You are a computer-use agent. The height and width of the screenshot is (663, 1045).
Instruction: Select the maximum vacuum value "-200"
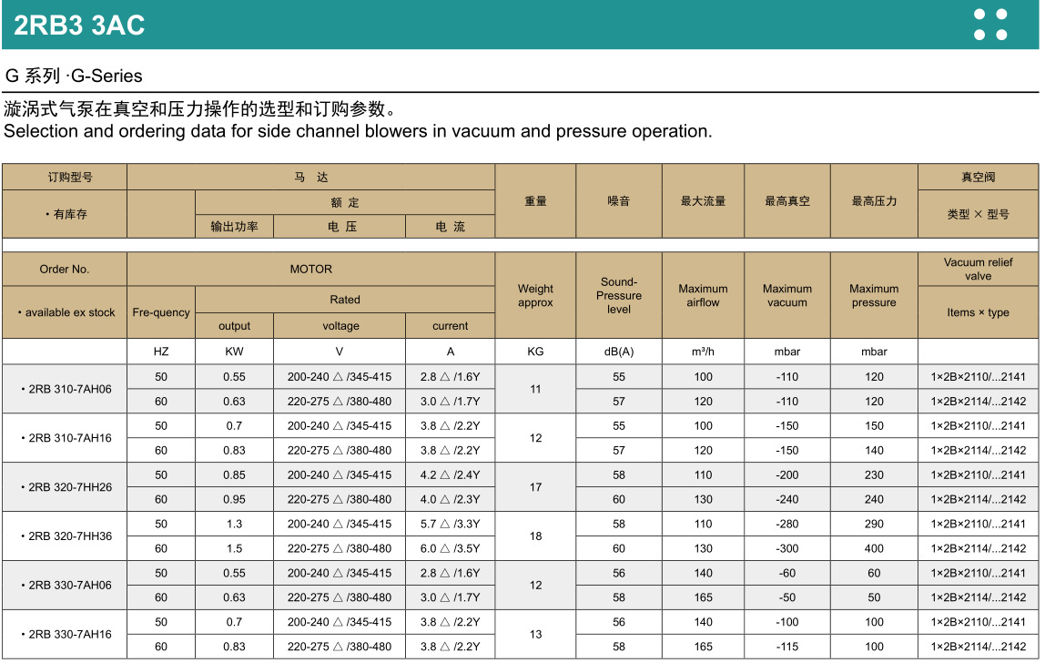click(x=787, y=474)
